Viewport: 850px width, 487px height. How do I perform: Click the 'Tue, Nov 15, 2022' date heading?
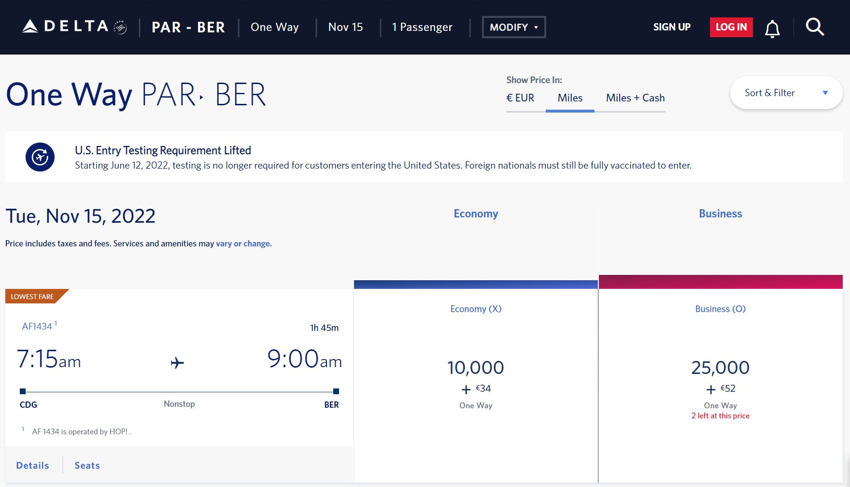pyautogui.click(x=81, y=216)
